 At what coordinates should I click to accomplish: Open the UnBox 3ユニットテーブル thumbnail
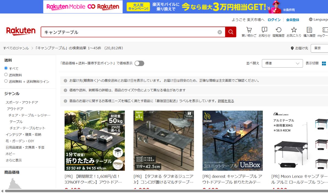[233, 141]
